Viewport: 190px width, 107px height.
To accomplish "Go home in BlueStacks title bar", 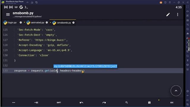I will (x=32, y=2).
